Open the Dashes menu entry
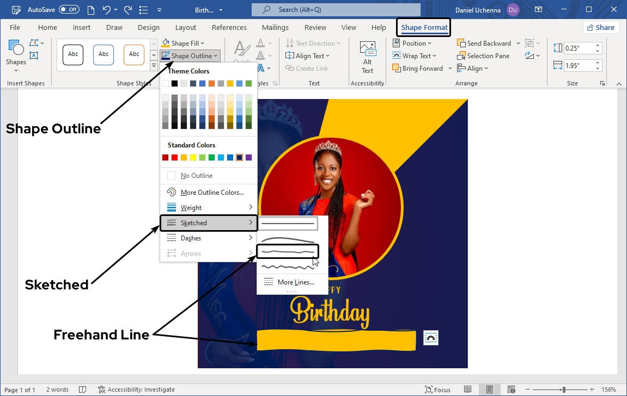627x396 pixels. click(209, 238)
